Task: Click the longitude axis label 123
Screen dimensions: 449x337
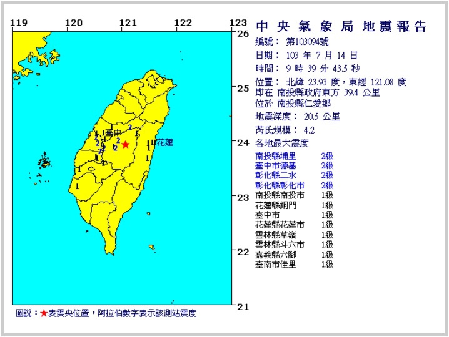Action: [238, 22]
